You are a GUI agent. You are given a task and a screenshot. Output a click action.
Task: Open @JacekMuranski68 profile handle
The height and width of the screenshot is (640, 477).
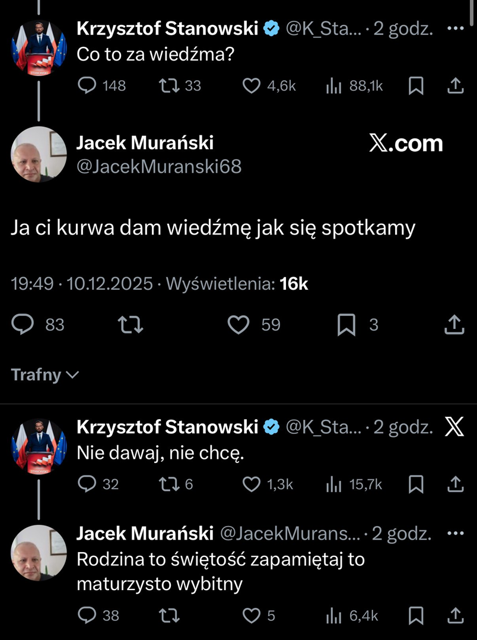click(157, 167)
